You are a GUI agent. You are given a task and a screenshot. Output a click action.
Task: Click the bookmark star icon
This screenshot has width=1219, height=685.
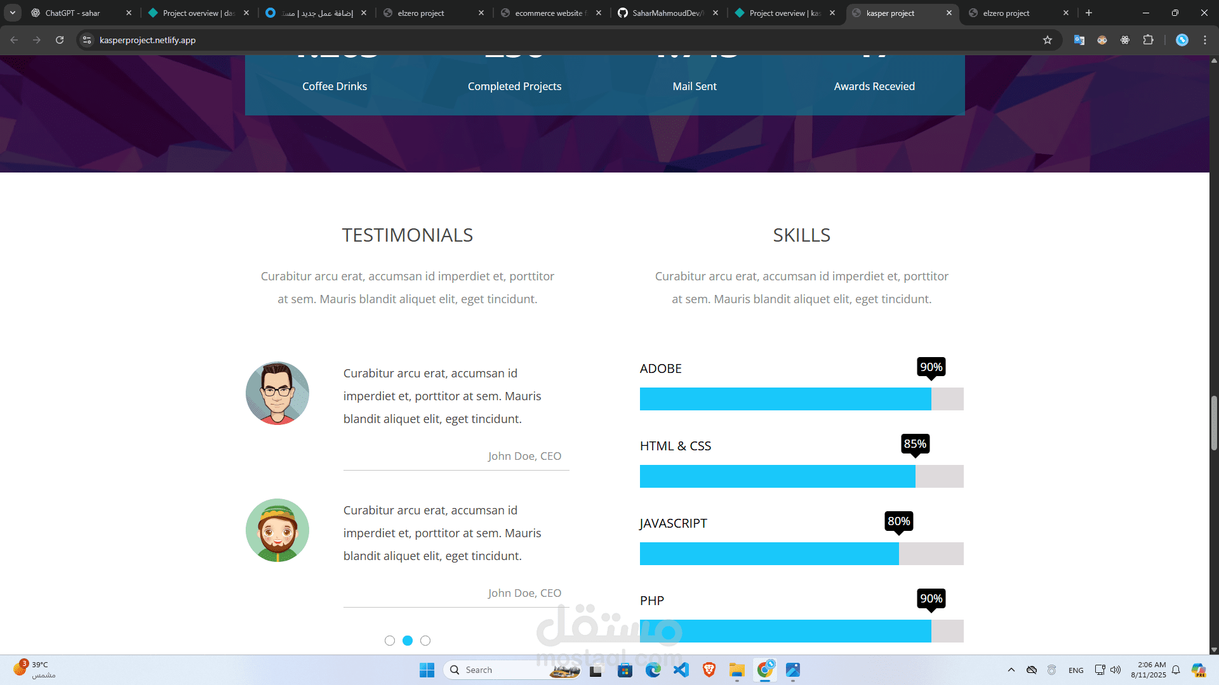1048,40
